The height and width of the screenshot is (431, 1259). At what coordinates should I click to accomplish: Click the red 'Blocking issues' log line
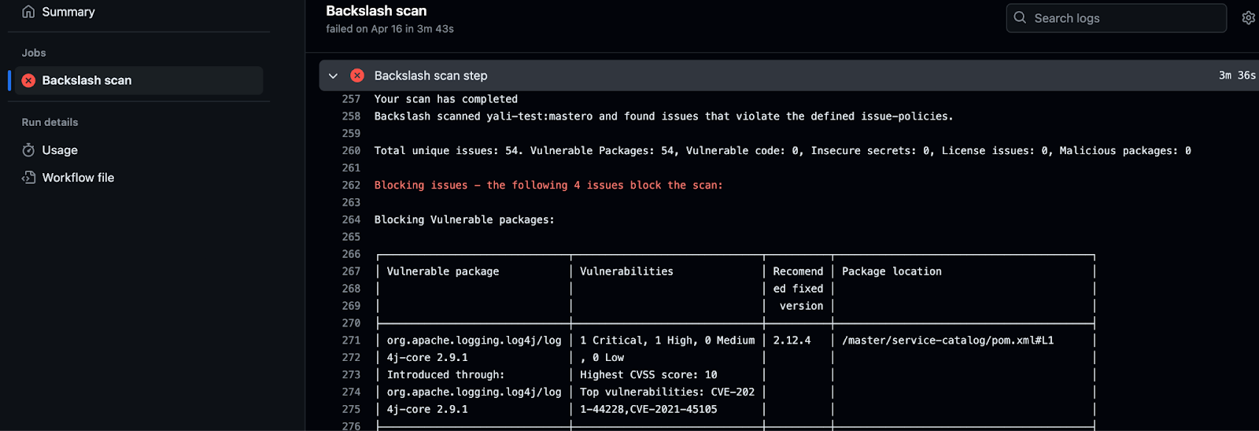[548, 186]
